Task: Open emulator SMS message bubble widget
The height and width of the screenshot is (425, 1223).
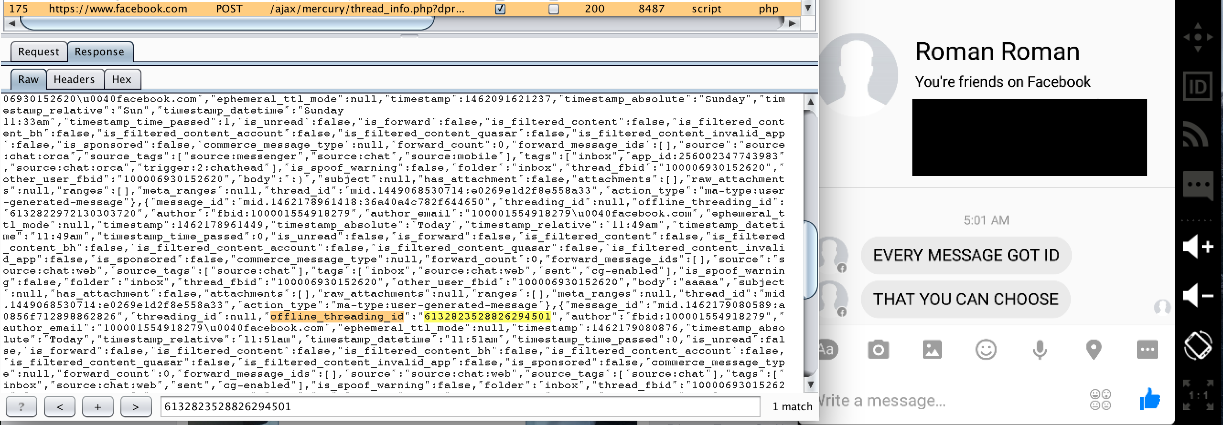Action: [x=1198, y=186]
